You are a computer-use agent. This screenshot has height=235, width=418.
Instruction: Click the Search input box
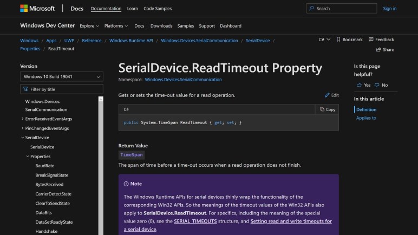point(341,9)
